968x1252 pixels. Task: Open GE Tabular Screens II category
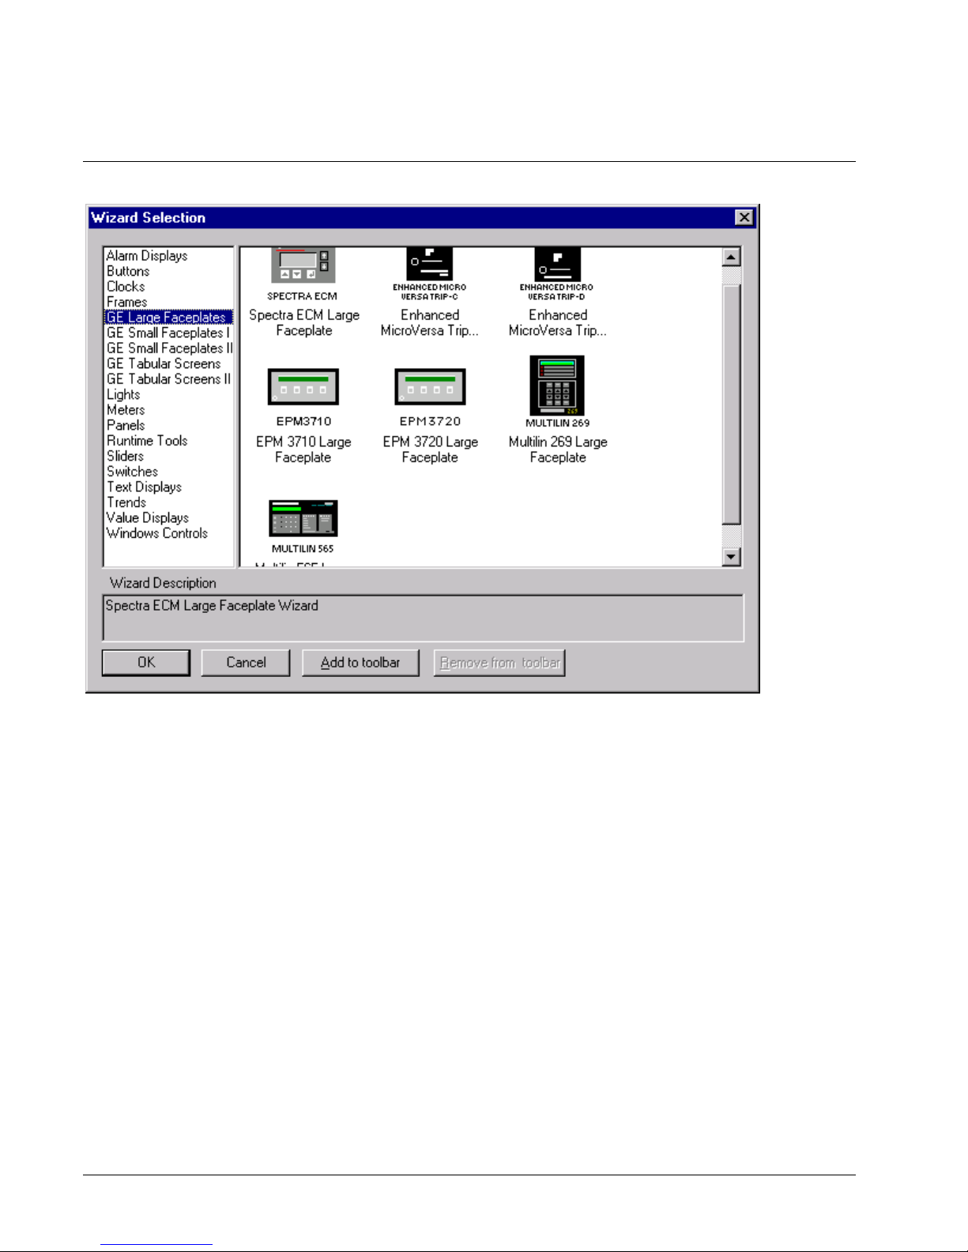169,379
